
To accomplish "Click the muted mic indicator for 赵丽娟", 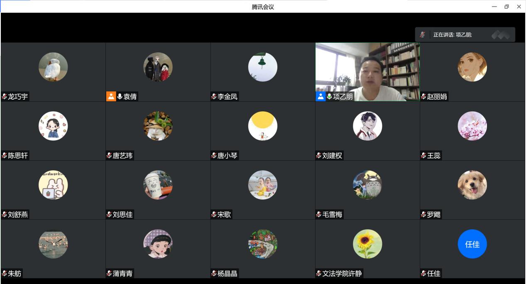I will click(x=423, y=97).
